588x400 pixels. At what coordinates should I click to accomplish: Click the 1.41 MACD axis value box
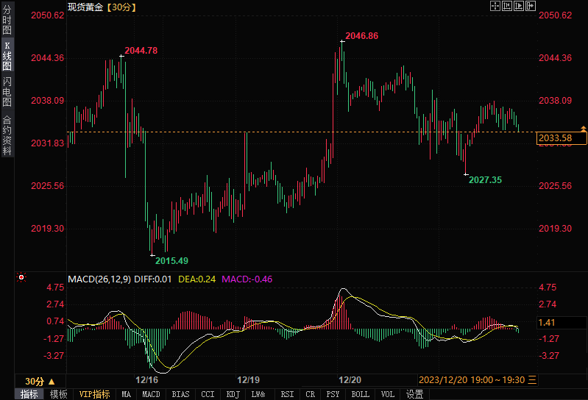click(x=562, y=323)
